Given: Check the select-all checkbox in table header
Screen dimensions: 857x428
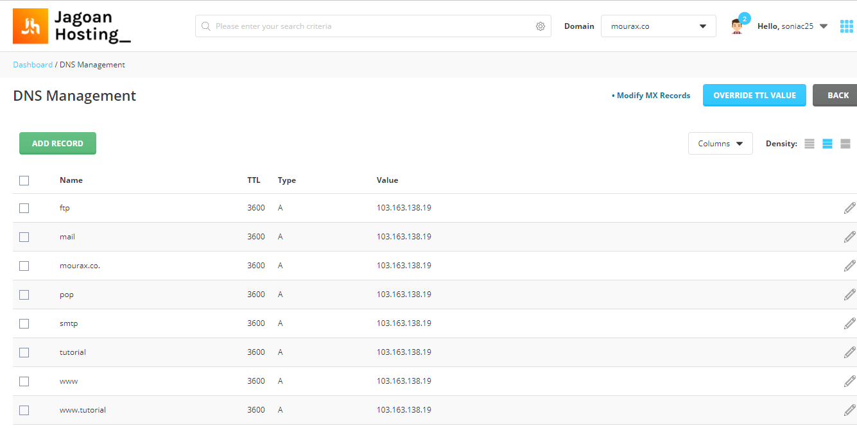Looking at the screenshot, I should pos(24,181).
